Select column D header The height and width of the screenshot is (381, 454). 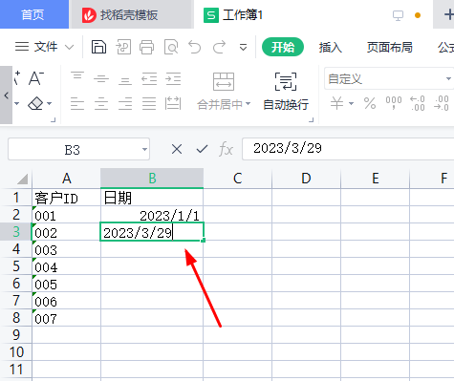click(x=306, y=179)
